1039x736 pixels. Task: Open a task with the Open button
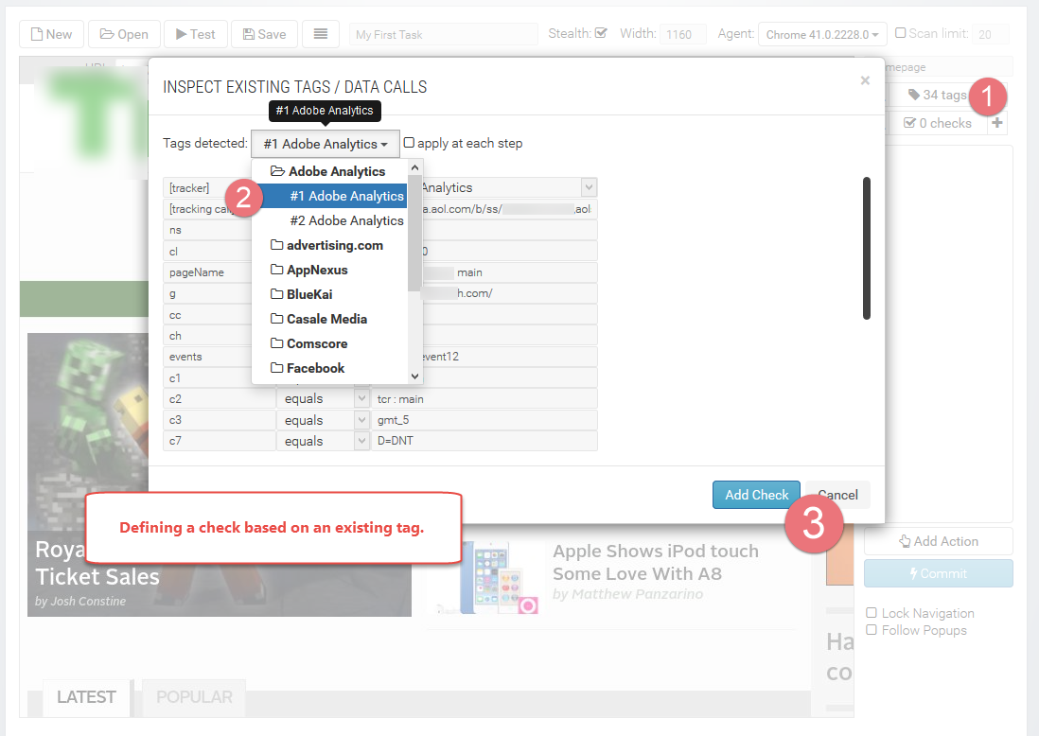(x=124, y=34)
